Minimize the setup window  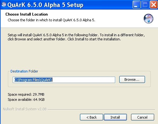136,5
